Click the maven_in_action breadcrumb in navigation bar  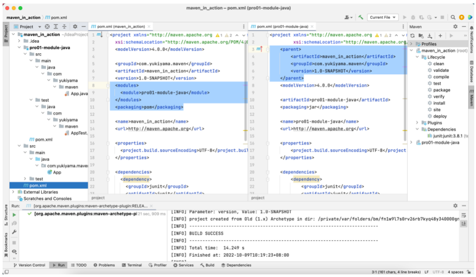23,17
